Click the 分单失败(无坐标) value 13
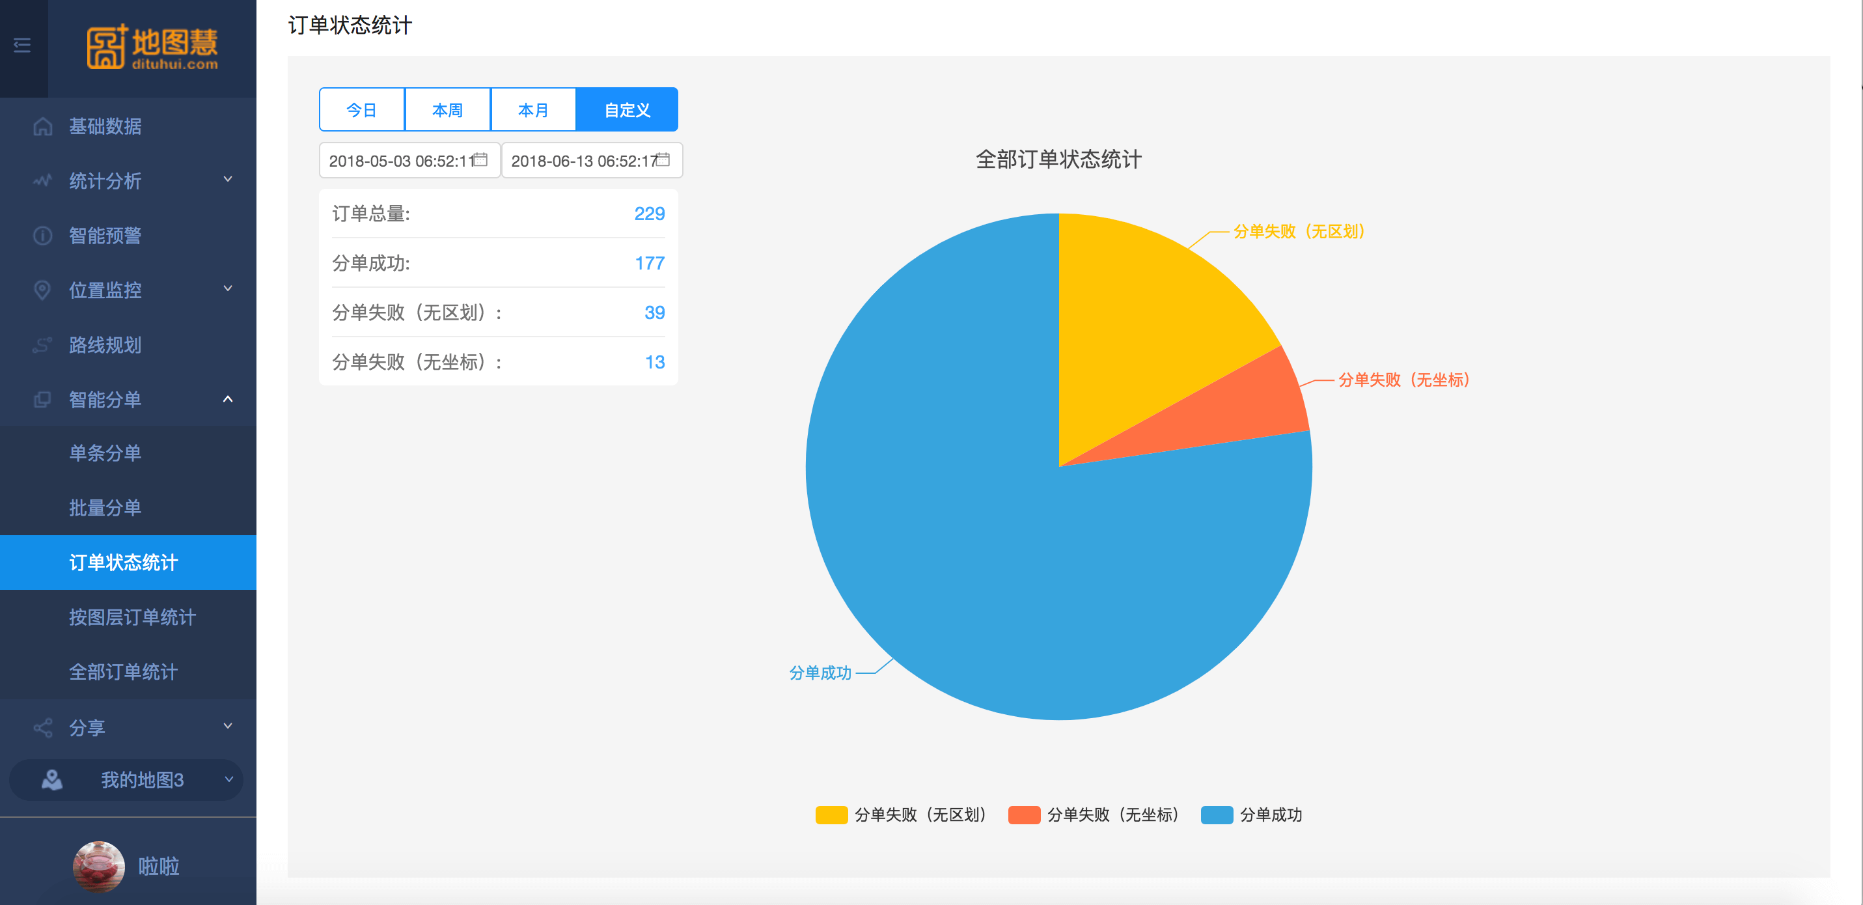Viewport: 1863px width, 905px height. (654, 363)
